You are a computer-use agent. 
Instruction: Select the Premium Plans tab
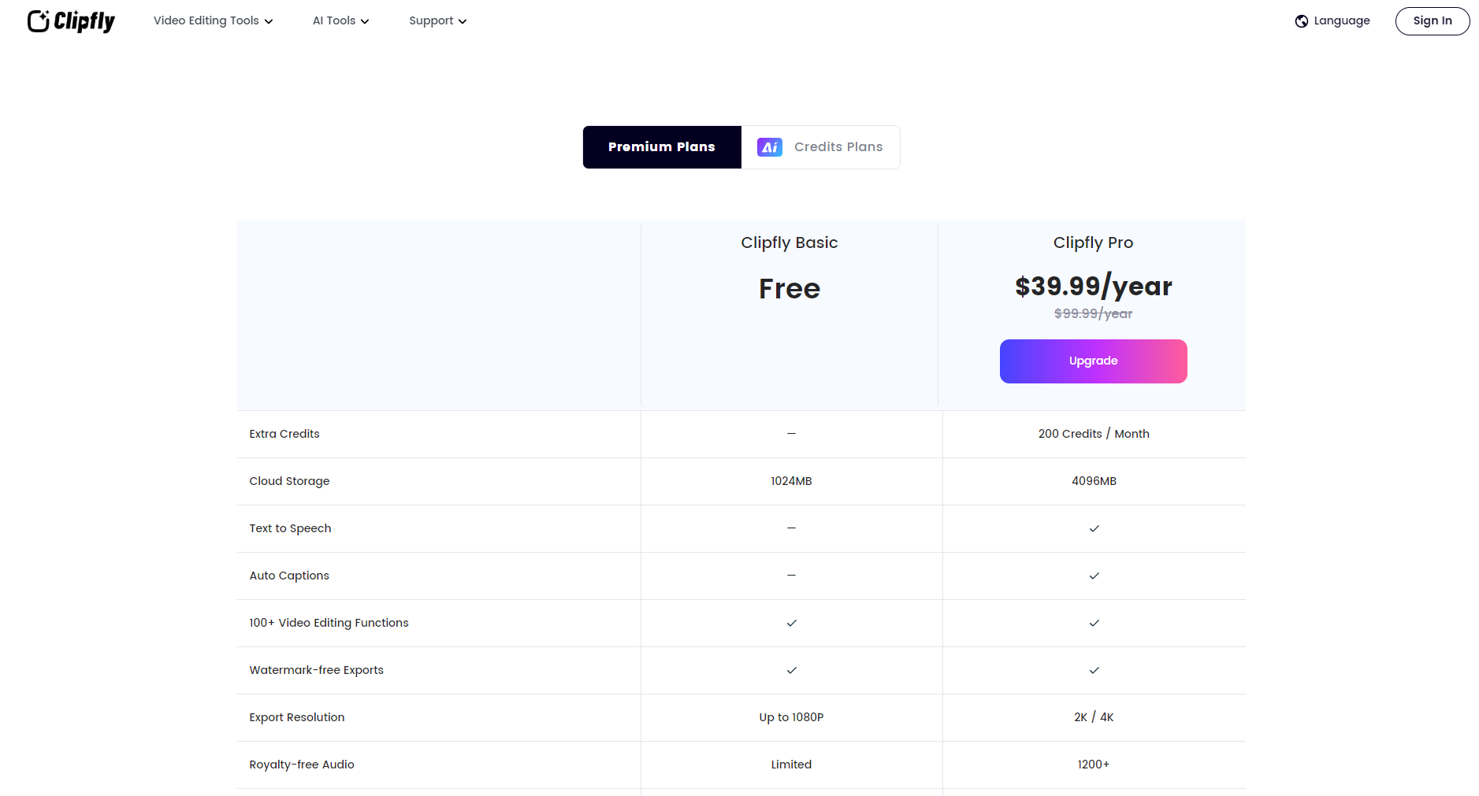pyautogui.click(x=662, y=147)
